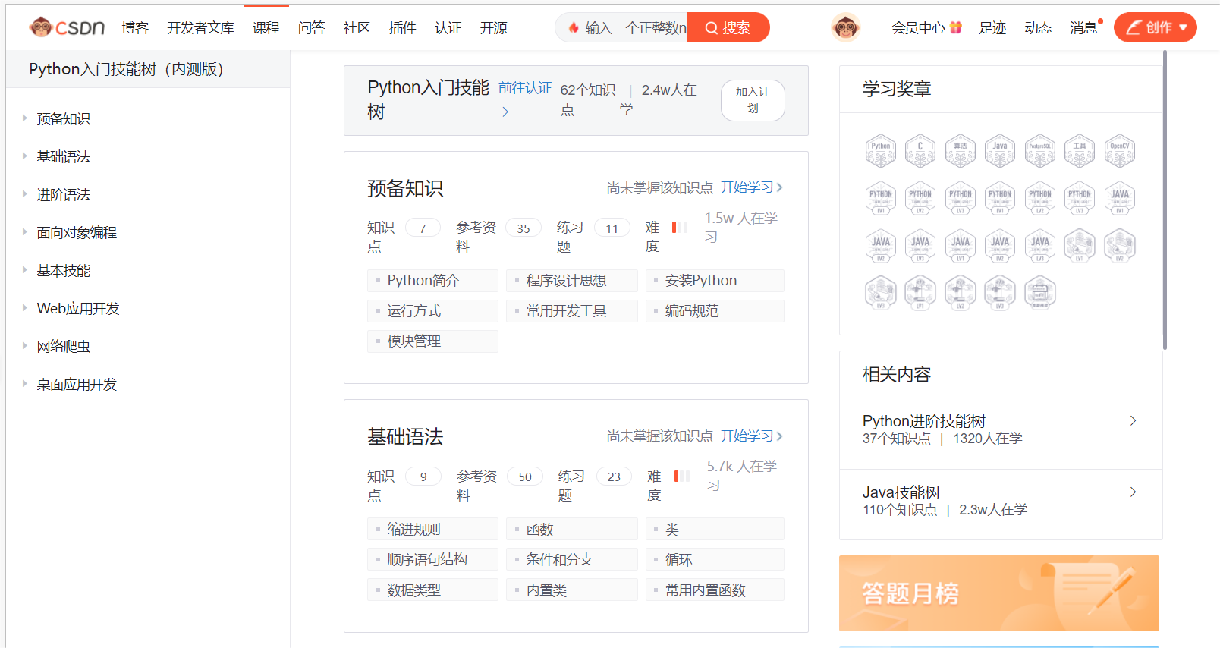Open the 内置类 knowledge point
The height and width of the screenshot is (648, 1220).
click(572, 590)
